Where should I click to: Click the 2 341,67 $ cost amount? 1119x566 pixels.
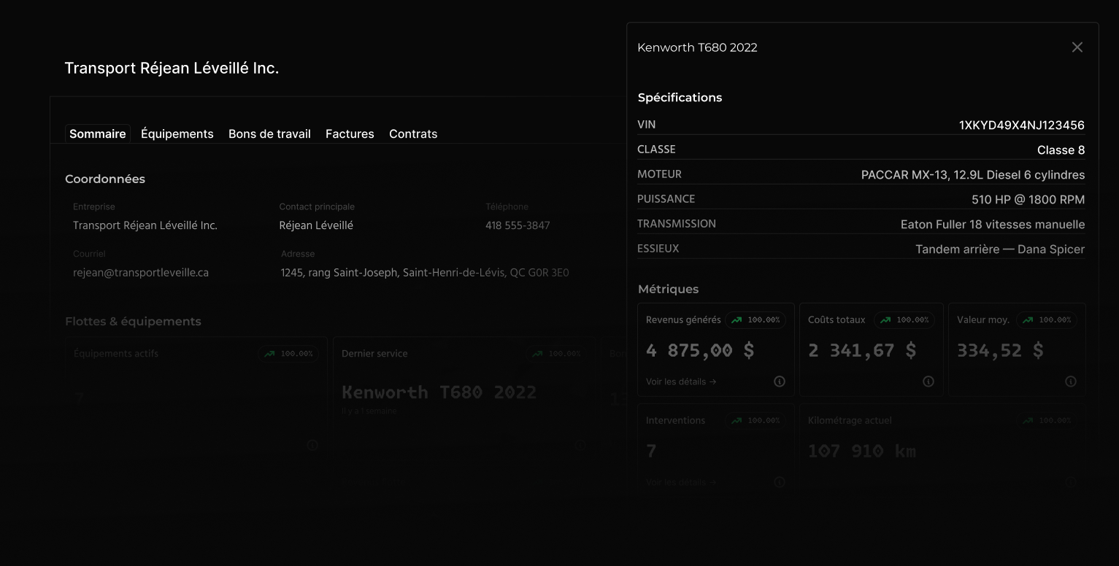pos(862,350)
